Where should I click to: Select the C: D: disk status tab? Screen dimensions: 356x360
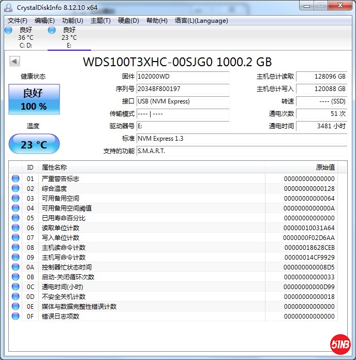coord(26,37)
